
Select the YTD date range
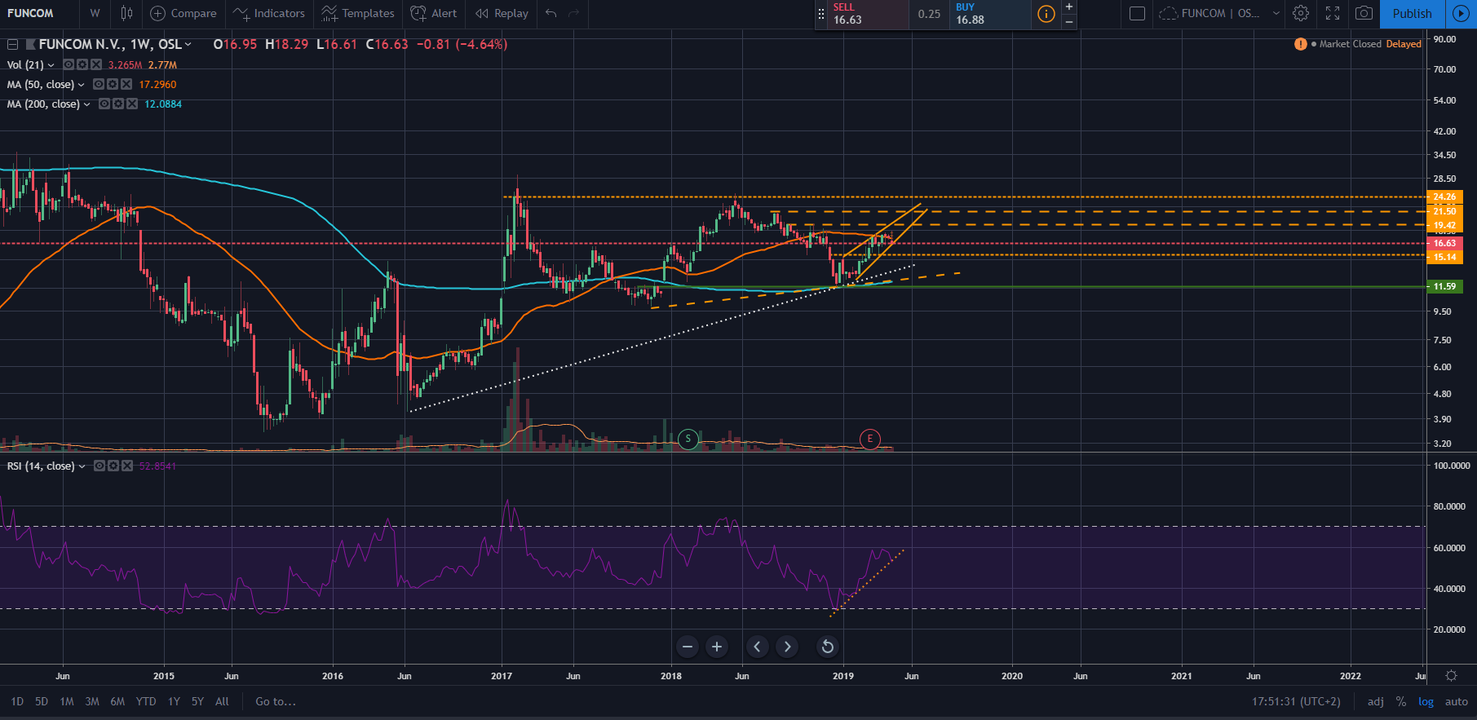[146, 701]
